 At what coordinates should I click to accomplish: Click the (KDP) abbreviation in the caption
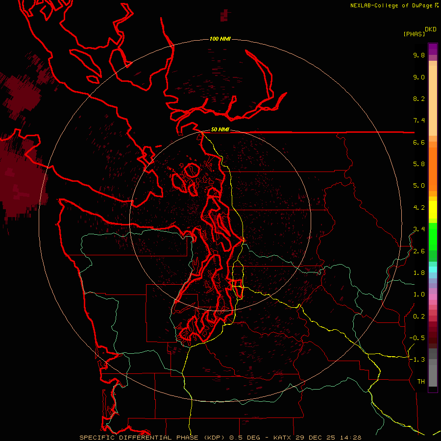click(x=214, y=438)
